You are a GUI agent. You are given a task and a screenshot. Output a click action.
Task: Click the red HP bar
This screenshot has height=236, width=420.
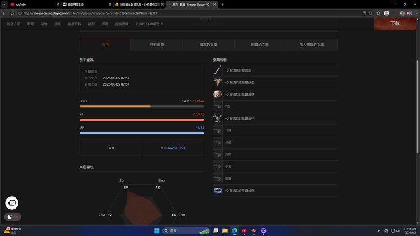pyautogui.click(x=142, y=120)
